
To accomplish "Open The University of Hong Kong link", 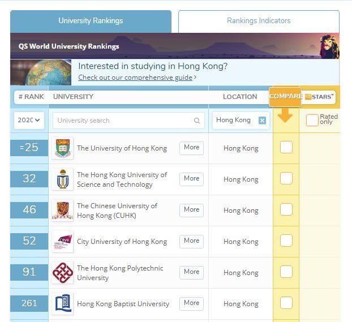I will coord(122,148).
